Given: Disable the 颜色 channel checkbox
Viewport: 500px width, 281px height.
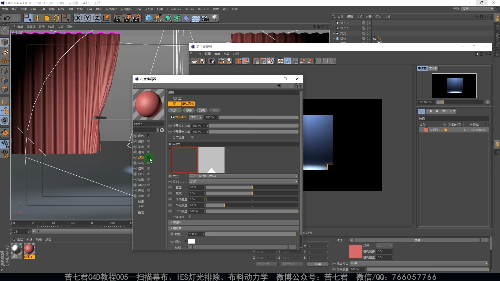Looking at the screenshot, I should pyautogui.click(x=149, y=136).
